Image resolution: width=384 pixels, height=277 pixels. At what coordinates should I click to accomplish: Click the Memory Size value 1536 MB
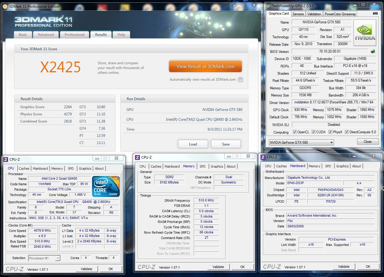[305, 95]
